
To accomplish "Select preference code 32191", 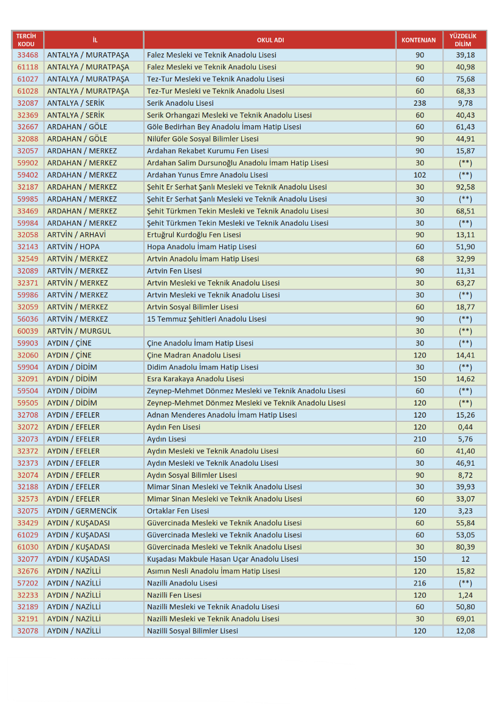I will point(28,619).
